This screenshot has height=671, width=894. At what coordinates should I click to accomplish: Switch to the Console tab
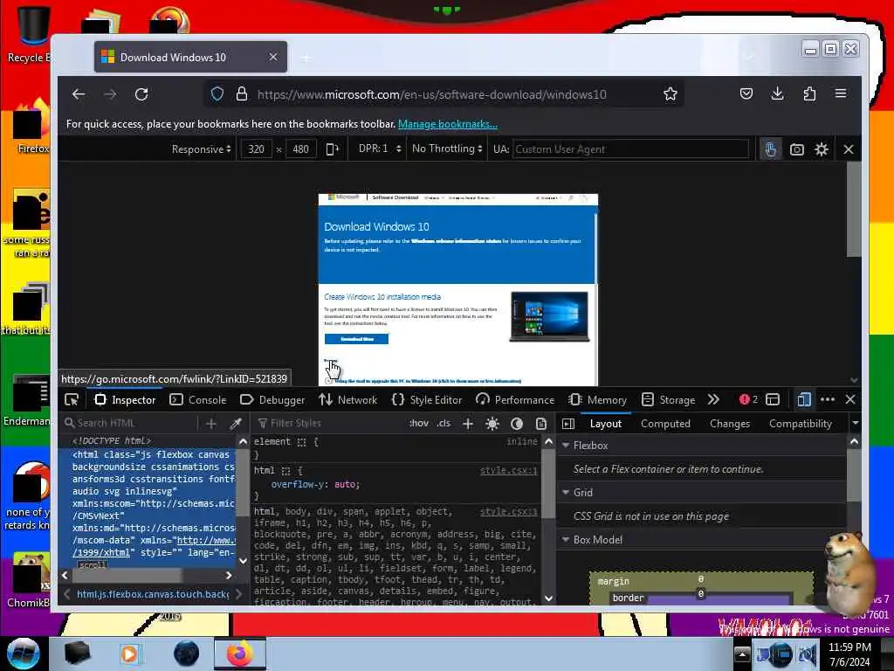coord(198,400)
